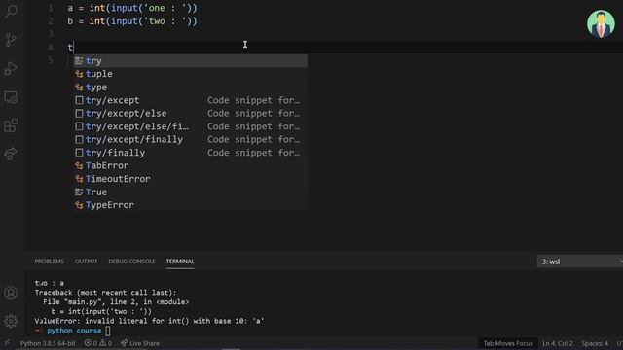623x350 pixels.
Task: Open the Remote Explorer view
Action: (11, 97)
